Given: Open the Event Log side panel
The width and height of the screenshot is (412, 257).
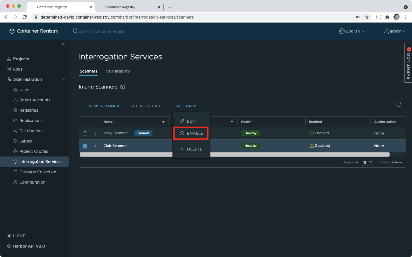Looking at the screenshot, I should tap(408, 63).
